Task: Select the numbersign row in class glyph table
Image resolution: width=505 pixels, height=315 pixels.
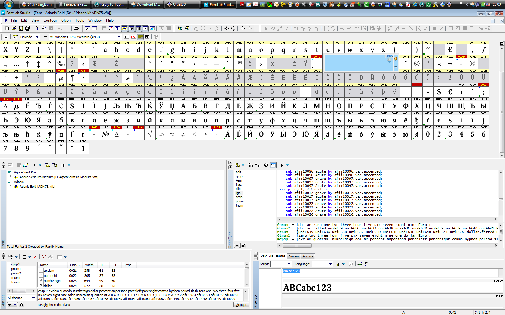Action: point(141,281)
